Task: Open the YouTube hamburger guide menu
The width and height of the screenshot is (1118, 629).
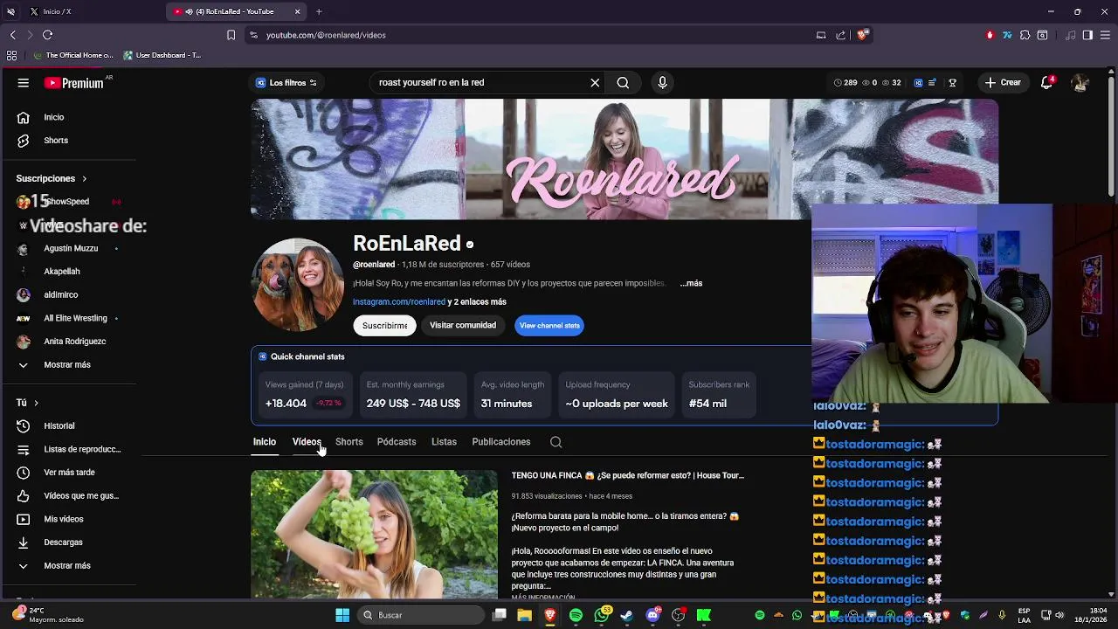Action: pos(24,83)
